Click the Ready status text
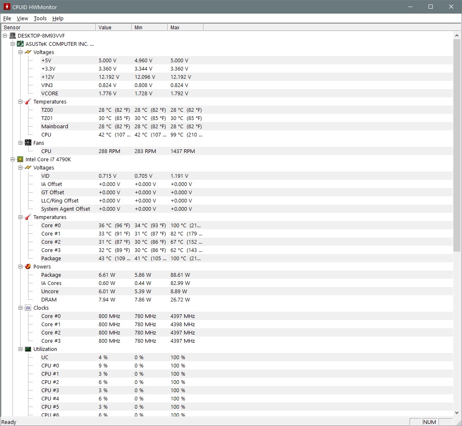 (x=9, y=422)
